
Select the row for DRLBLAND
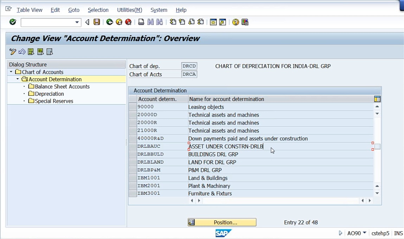coord(133,162)
